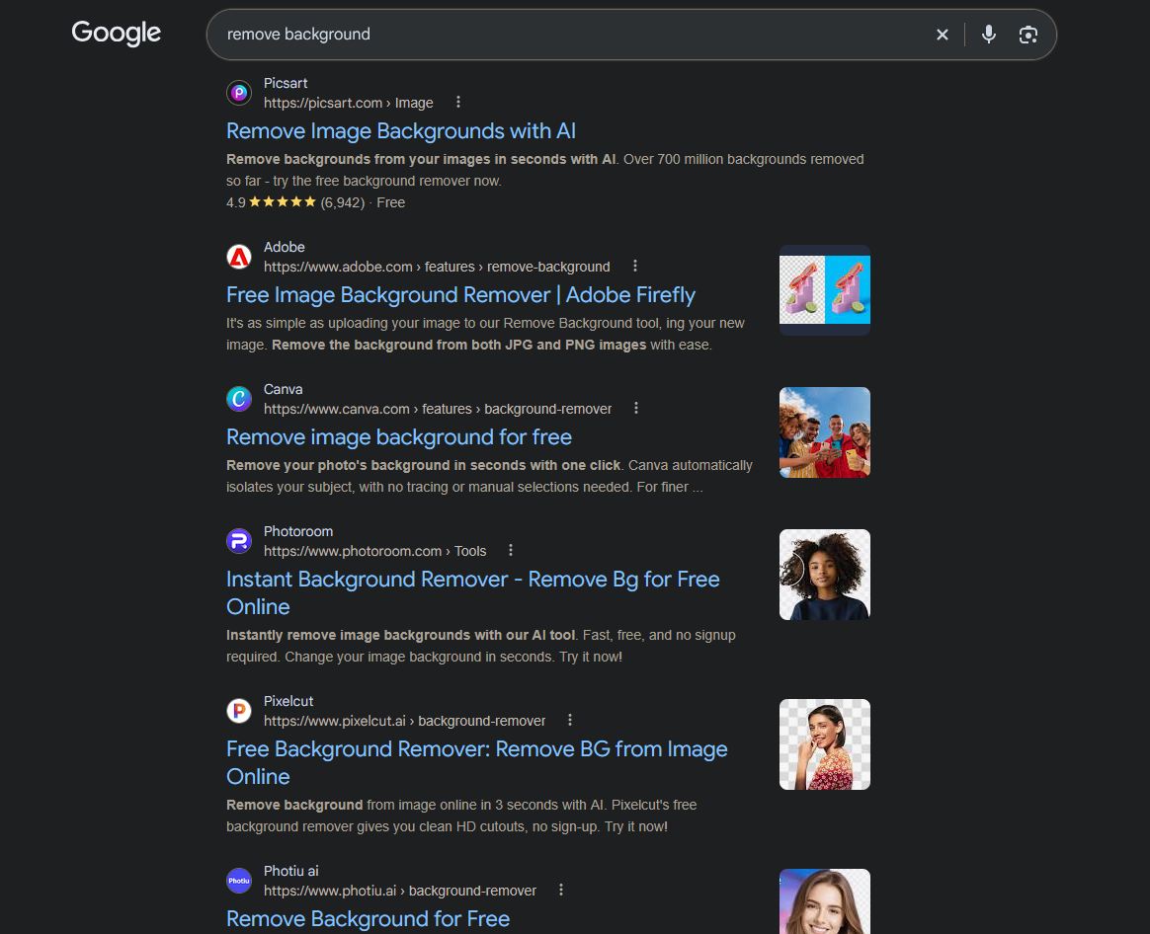Click the Adobe favicon
1150x934 pixels.
[239, 258]
